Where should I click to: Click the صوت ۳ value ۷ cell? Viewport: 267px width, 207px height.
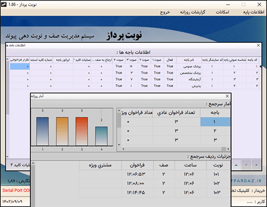tap(131, 79)
